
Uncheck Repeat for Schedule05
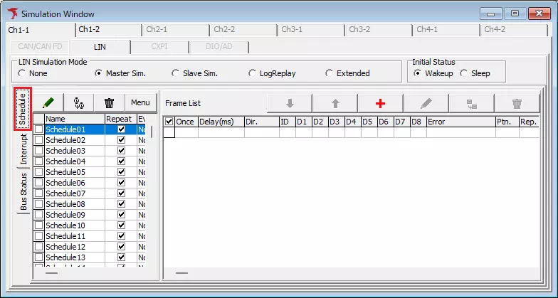tap(121, 172)
